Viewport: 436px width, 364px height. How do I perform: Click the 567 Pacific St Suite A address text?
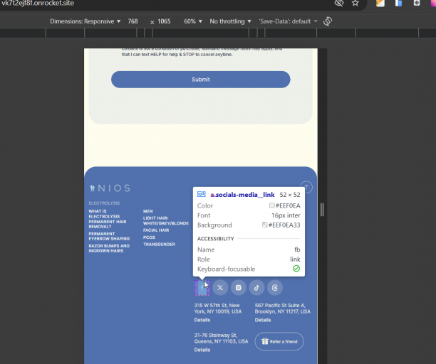(283, 309)
